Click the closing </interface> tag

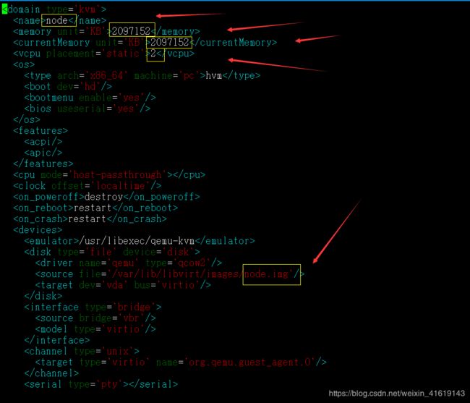pos(57,340)
